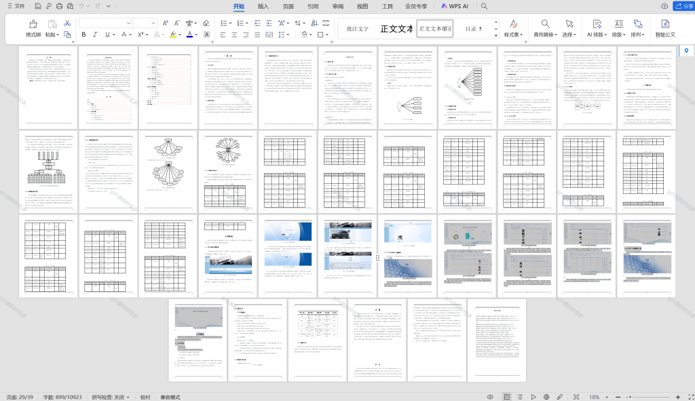Toggle Underline formatting
695x401 pixels.
pos(107,35)
